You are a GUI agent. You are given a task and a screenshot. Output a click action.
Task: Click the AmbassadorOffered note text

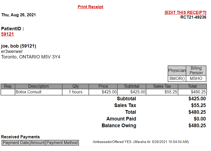pos(141,142)
